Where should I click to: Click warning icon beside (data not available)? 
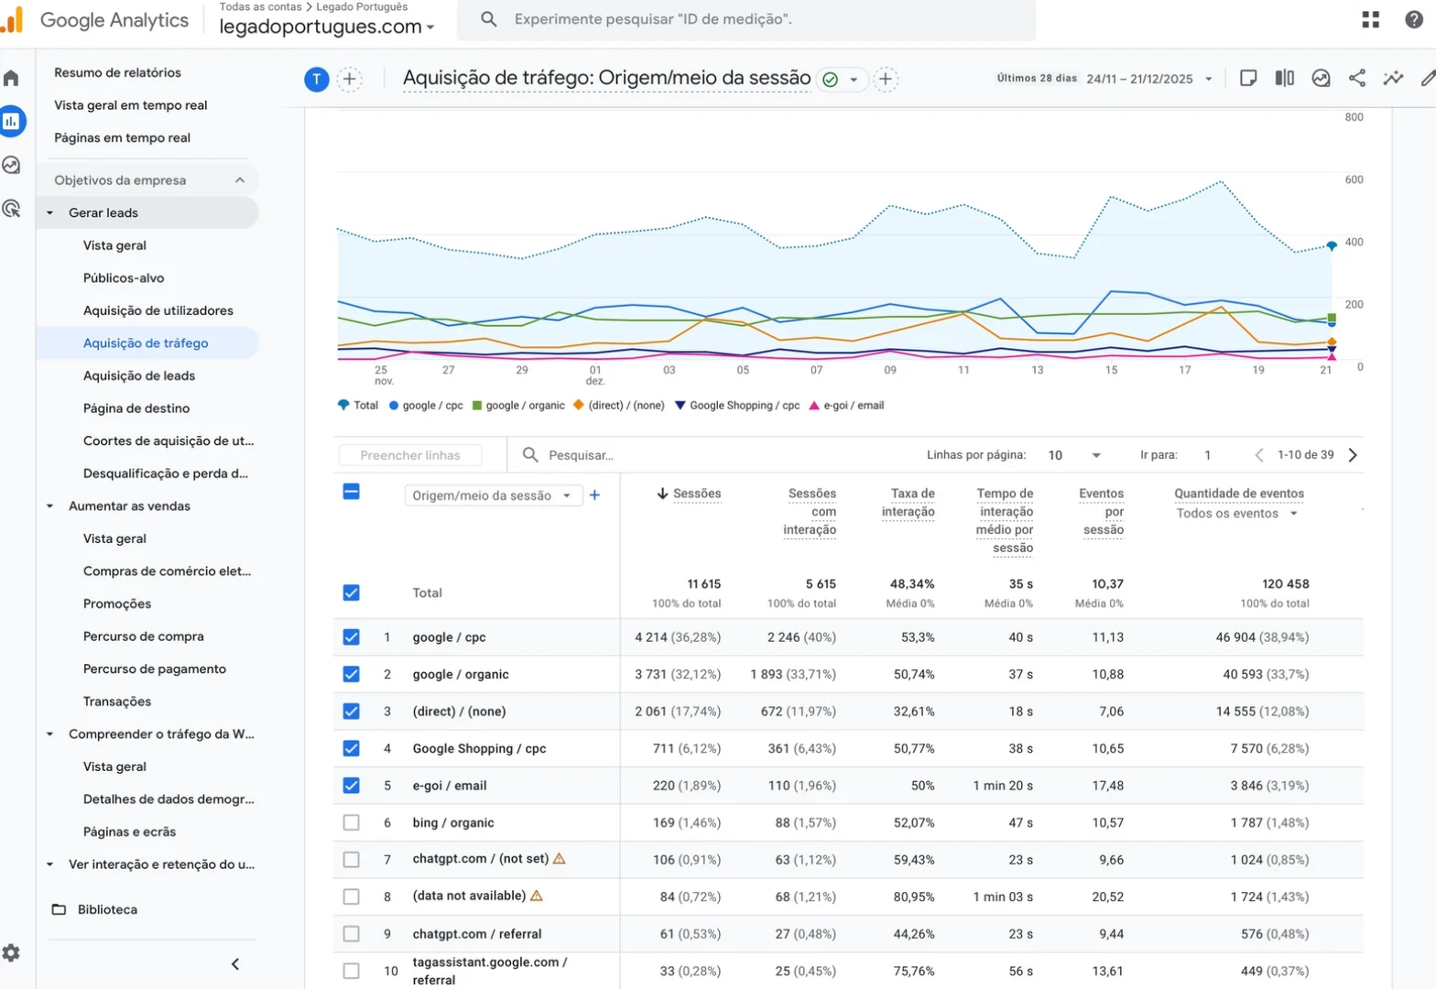[537, 896]
